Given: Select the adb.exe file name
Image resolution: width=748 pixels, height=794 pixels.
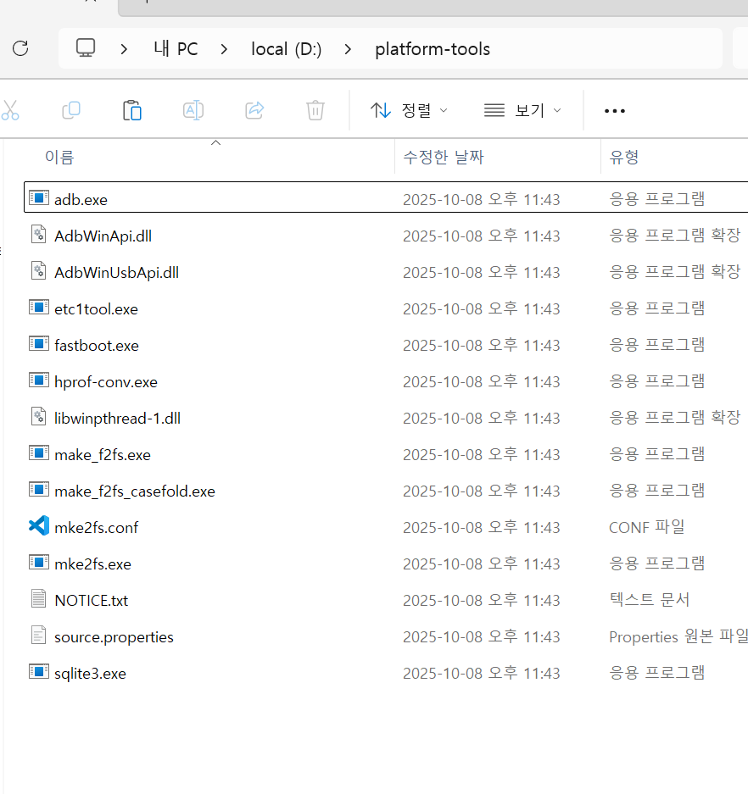Looking at the screenshot, I should click(81, 199).
